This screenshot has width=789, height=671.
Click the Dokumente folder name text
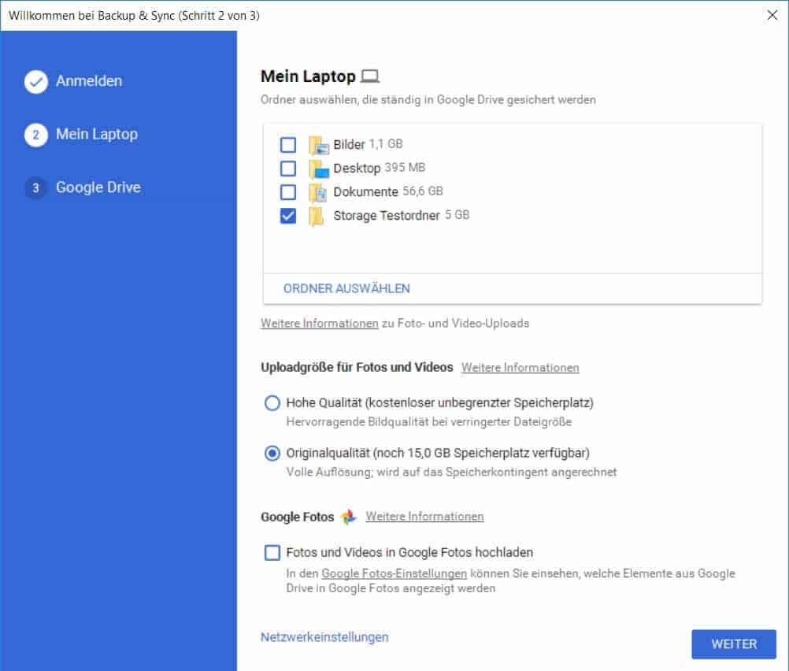coord(366,192)
